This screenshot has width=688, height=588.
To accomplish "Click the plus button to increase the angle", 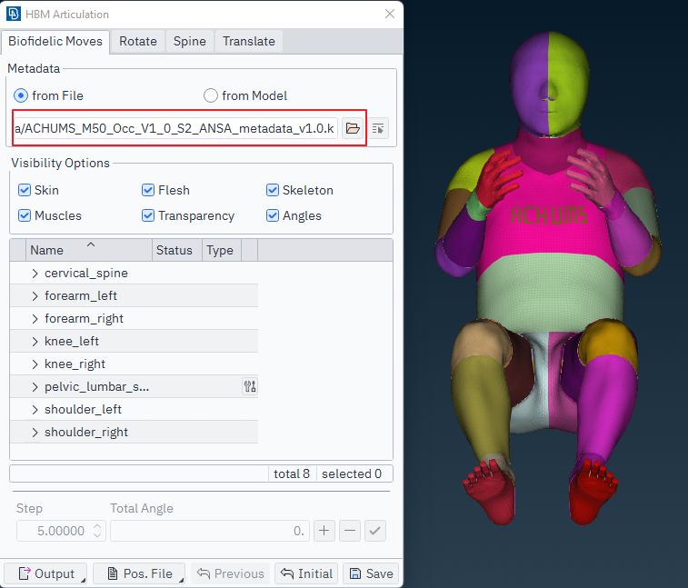I will tap(324, 531).
